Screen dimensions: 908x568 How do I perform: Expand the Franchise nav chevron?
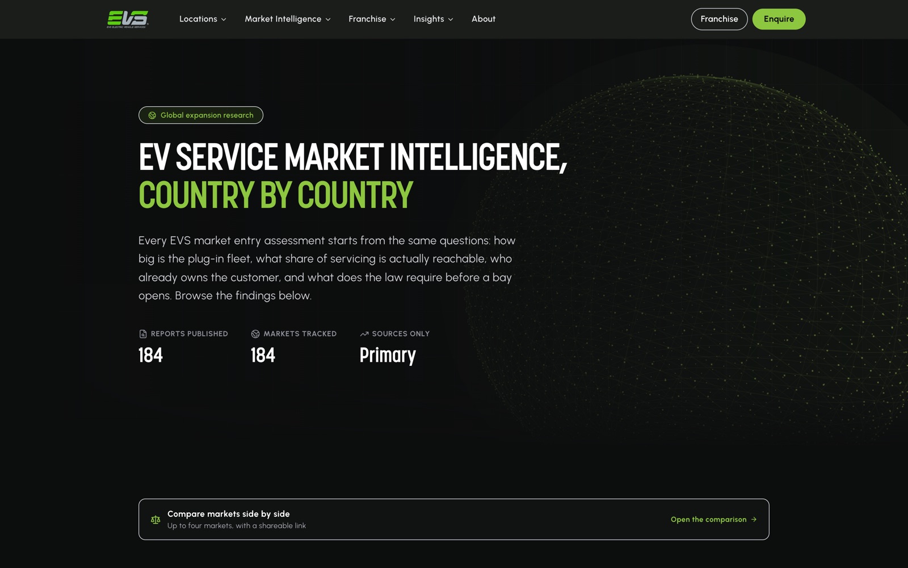pos(393,19)
